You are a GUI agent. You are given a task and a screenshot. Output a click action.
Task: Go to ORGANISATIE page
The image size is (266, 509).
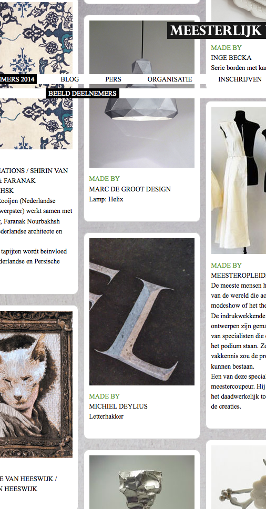[170, 79]
